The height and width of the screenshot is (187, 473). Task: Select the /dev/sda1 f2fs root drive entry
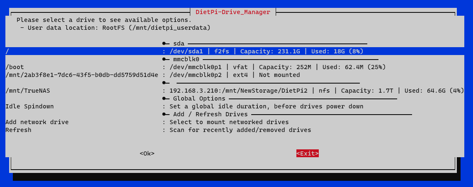point(235,51)
